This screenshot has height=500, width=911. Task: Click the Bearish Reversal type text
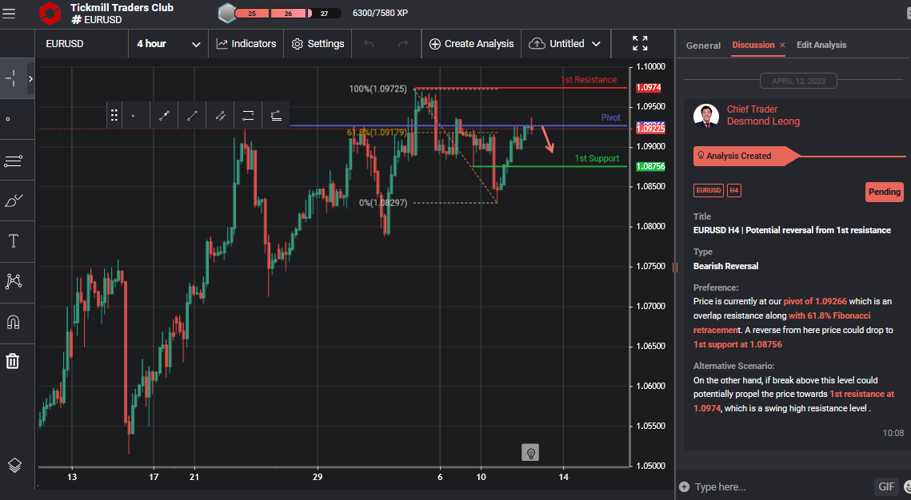tap(725, 266)
